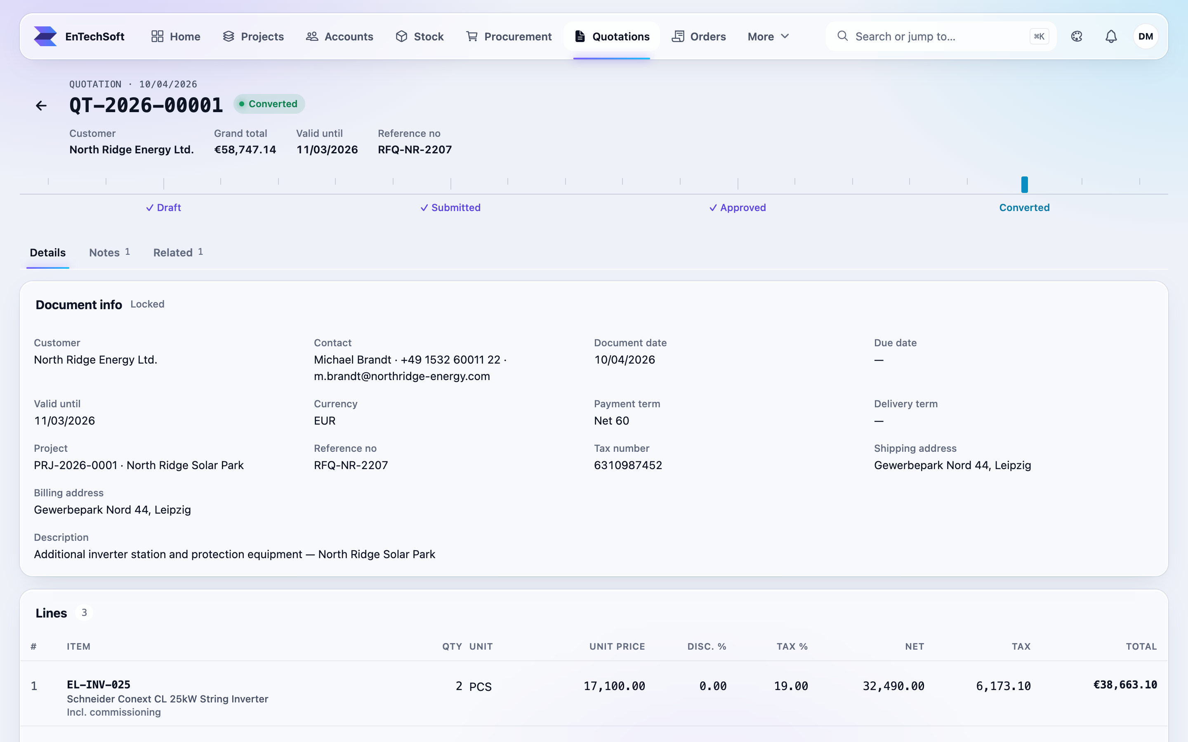Open the Accounts menu item
1188x742 pixels.
(339, 36)
